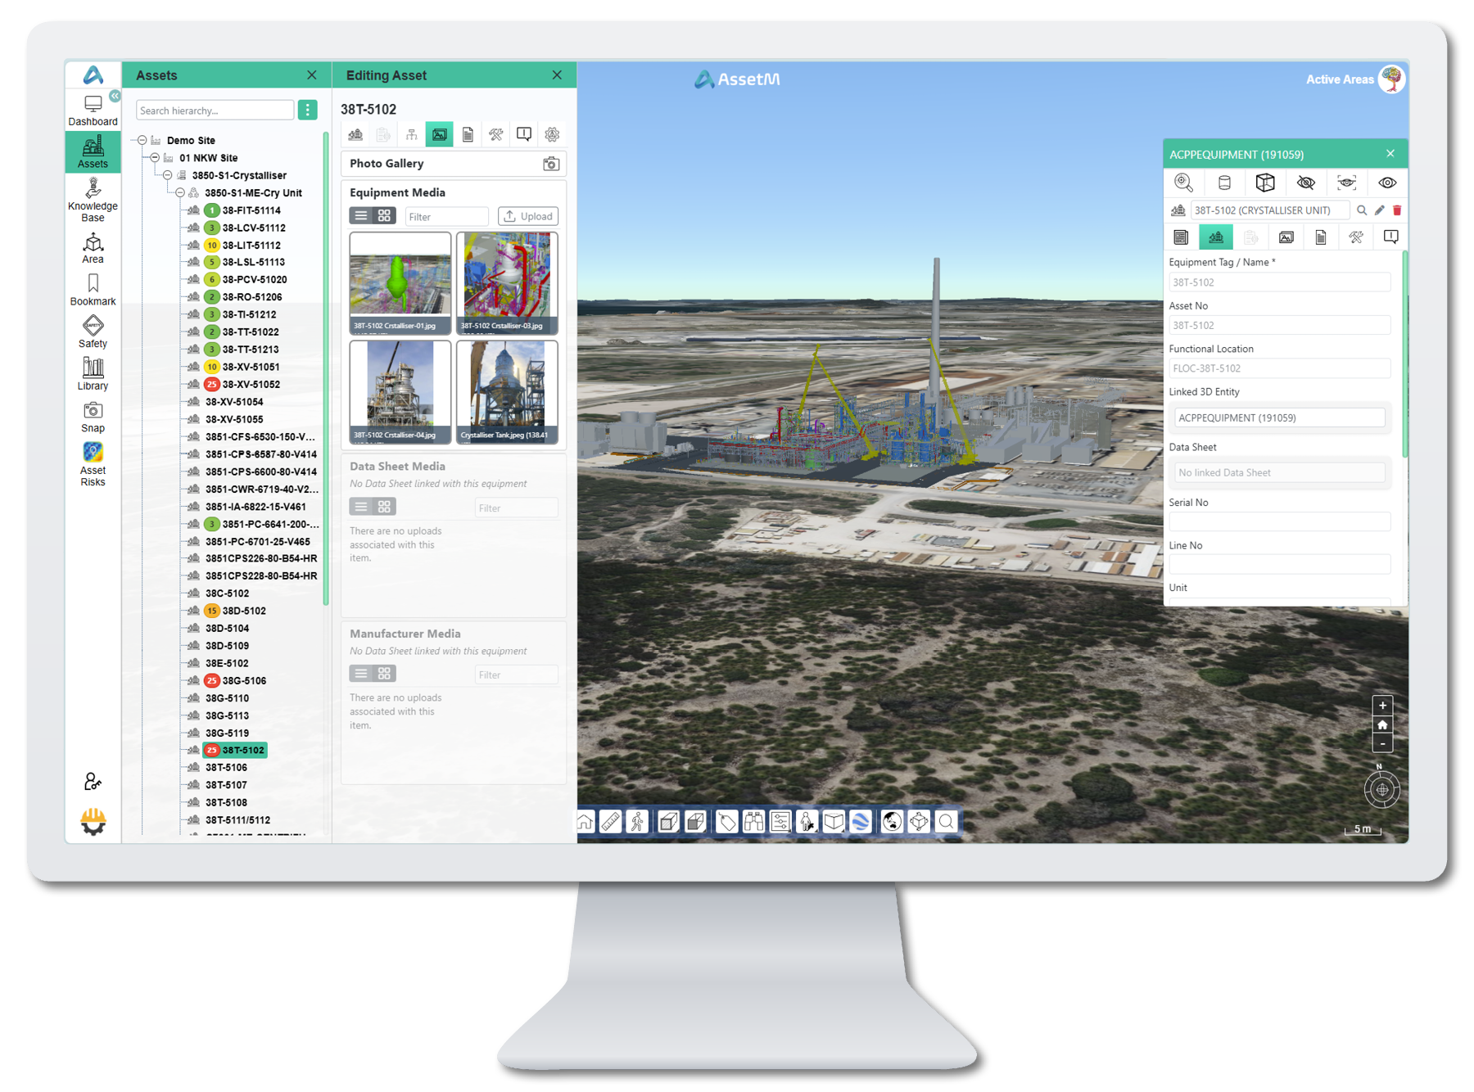Select the ruler measure tool in bottom toolbar

point(611,821)
